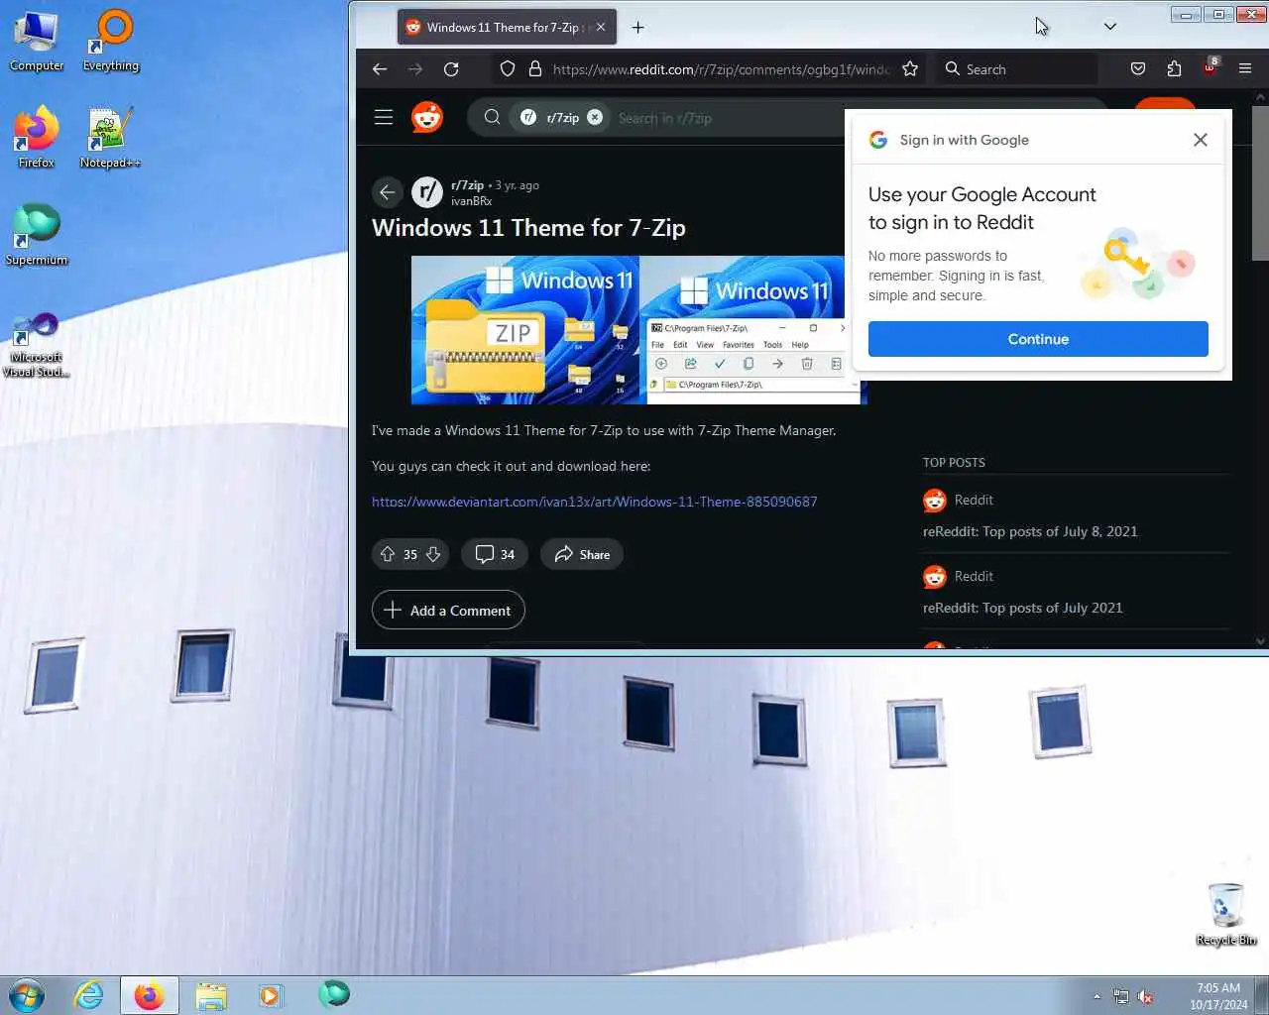Image resolution: width=1269 pixels, height=1015 pixels.
Task: Open the Microsoft Visual Studio shortcut
Action: (x=37, y=344)
